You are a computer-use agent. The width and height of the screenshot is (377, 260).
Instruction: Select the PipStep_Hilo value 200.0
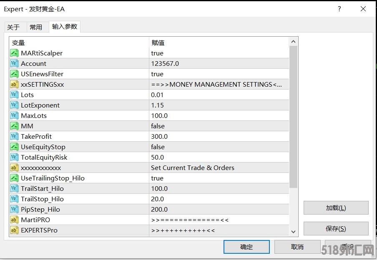coord(219,209)
